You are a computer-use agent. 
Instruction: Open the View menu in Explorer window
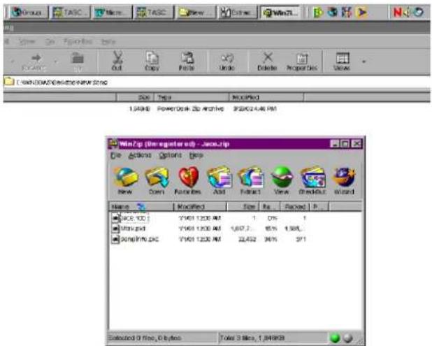27,42
